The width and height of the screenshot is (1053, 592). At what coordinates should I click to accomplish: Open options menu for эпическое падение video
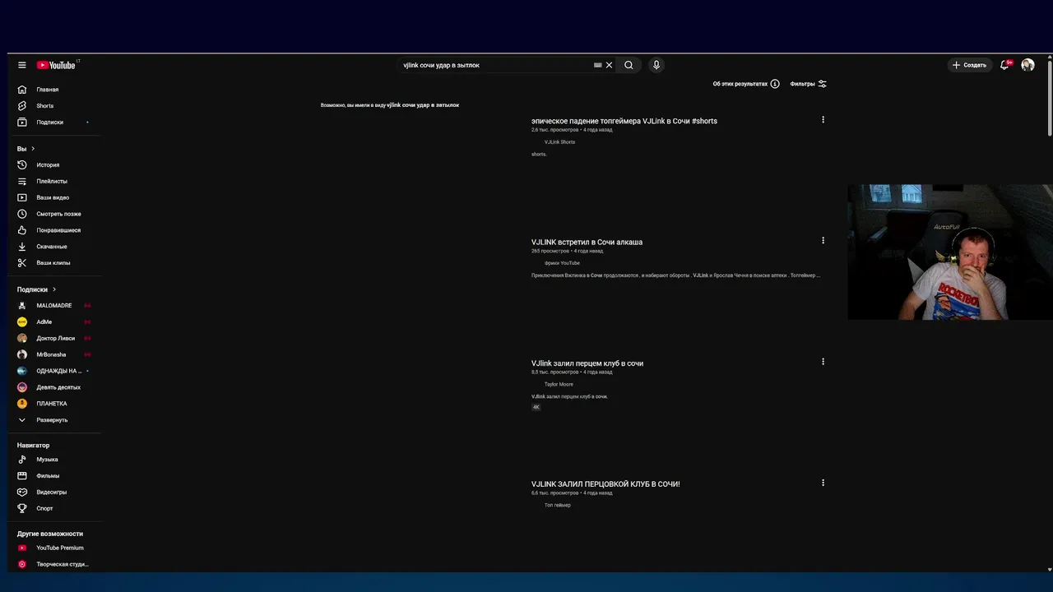(x=823, y=120)
